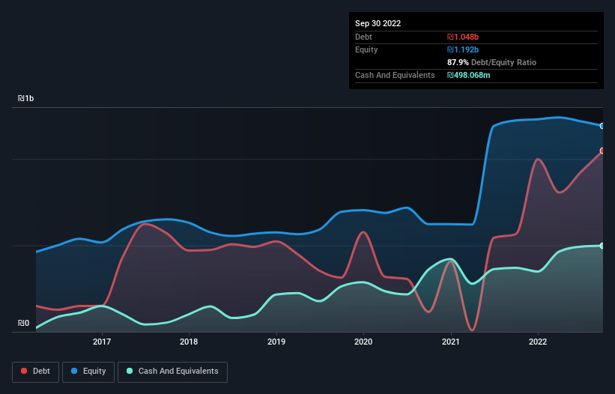Click the 87.9% Debt/Equity Ratio text
The width and height of the screenshot is (615, 394).
tap(491, 62)
